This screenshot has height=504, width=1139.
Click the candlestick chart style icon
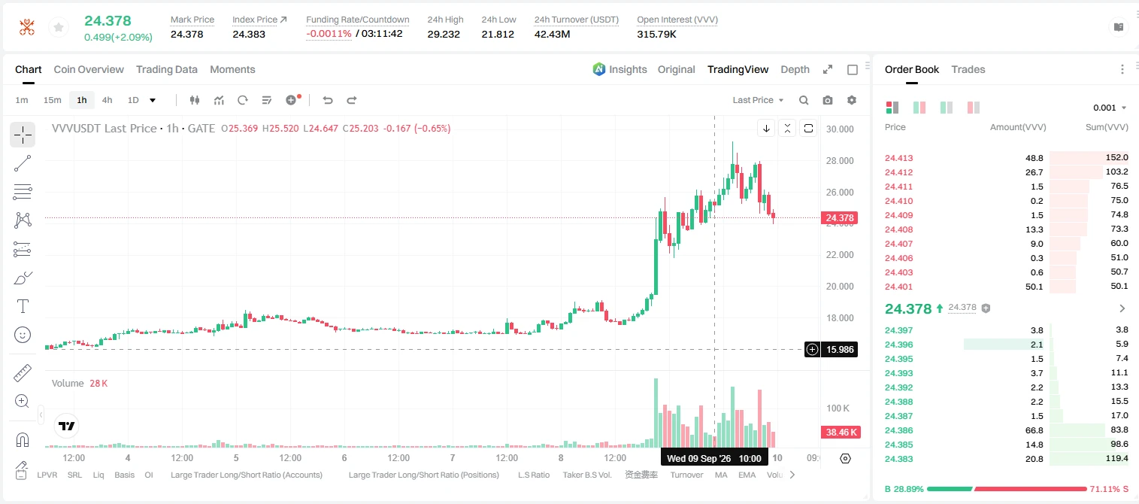[x=195, y=100]
